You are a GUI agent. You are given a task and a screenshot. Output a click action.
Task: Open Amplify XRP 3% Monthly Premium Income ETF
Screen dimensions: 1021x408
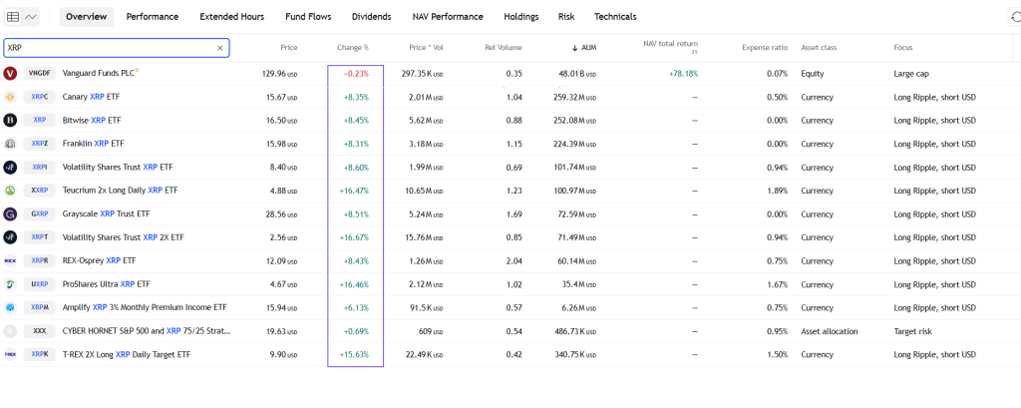click(x=145, y=307)
